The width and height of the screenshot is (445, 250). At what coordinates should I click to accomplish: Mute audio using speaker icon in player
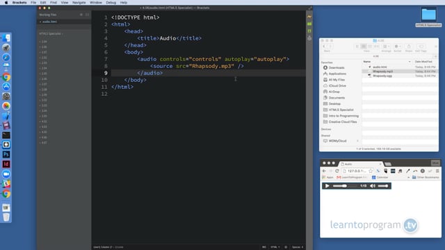click(373, 186)
